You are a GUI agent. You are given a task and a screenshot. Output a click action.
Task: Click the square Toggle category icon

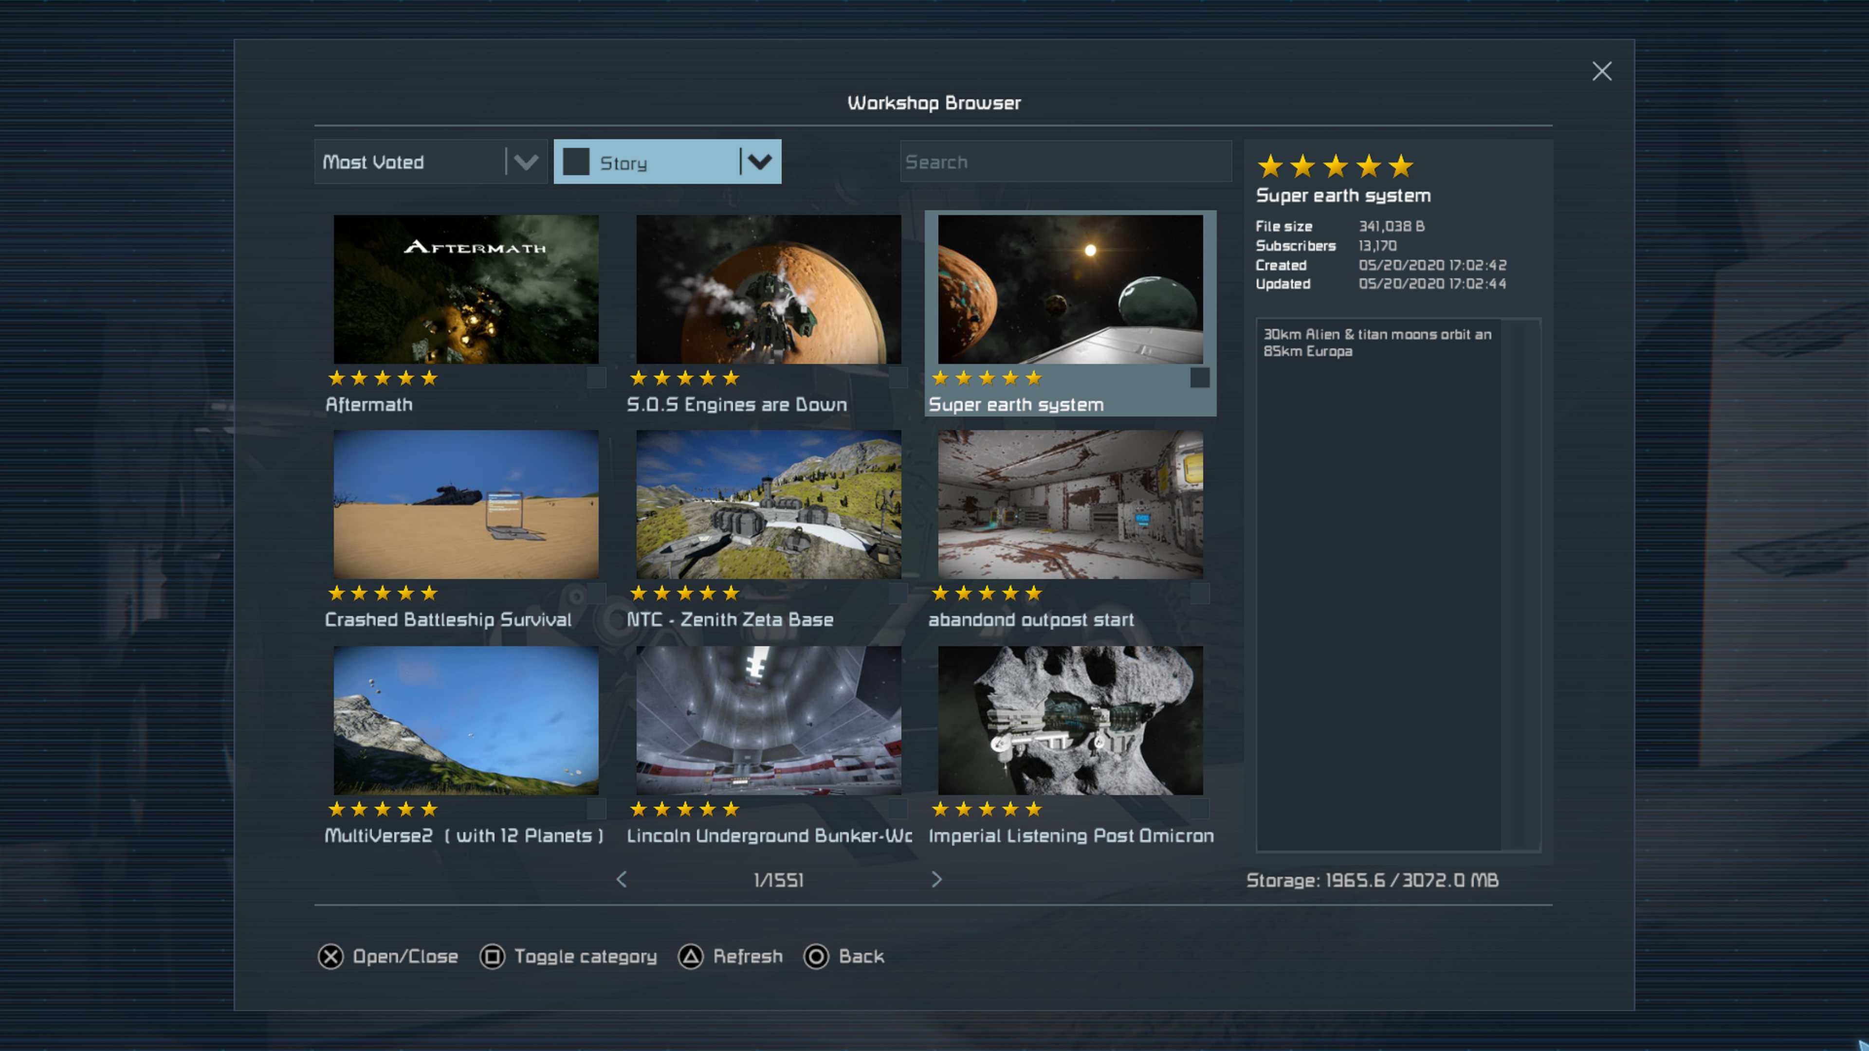[x=492, y=957]
